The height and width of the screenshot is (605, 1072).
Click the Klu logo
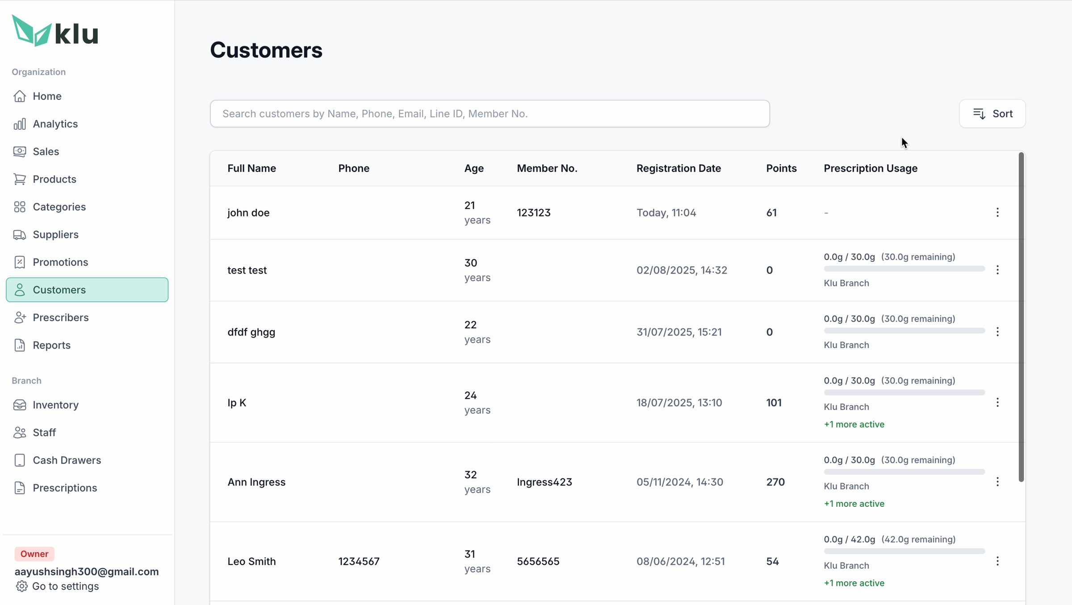click(x=55, y=31)
